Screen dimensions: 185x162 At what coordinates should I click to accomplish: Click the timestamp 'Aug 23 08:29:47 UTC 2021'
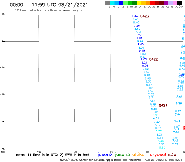click(163, 160)
